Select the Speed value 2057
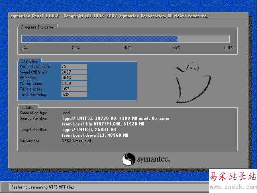The width and height of the screenshot is (257, 193). coord(74,72)
